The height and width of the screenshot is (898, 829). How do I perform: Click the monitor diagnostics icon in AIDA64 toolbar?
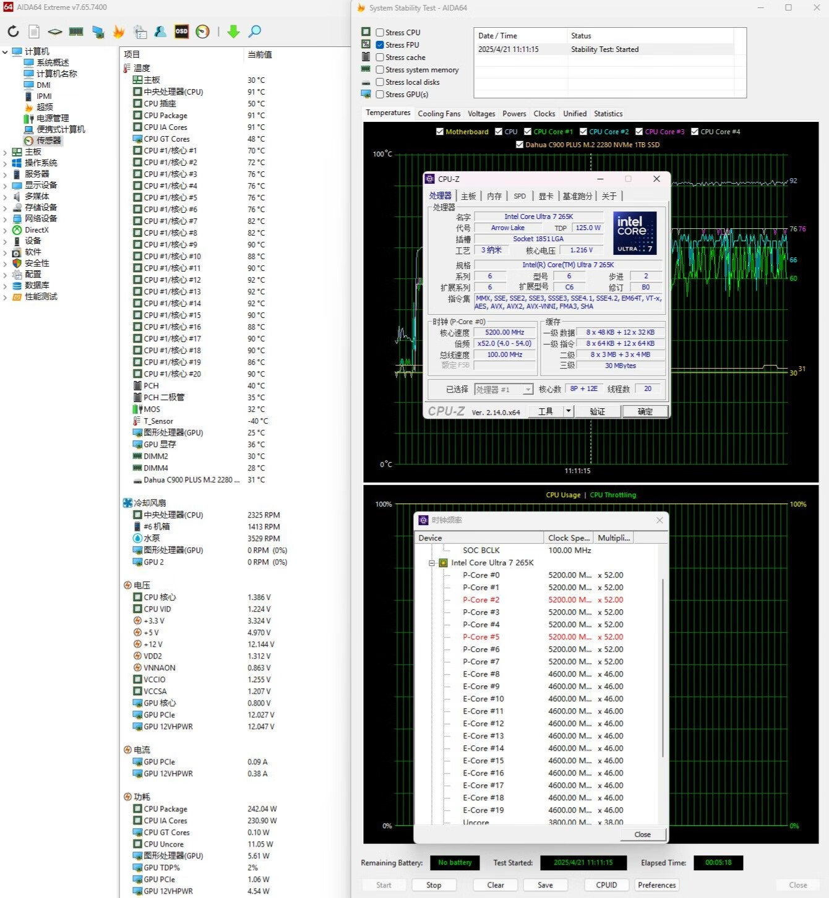[x=98, y=32]
